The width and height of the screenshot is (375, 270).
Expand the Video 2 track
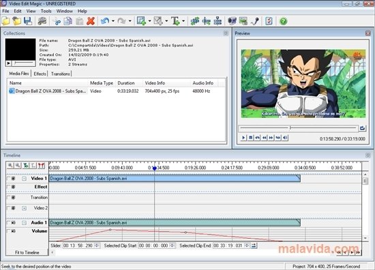click(24, 209)
